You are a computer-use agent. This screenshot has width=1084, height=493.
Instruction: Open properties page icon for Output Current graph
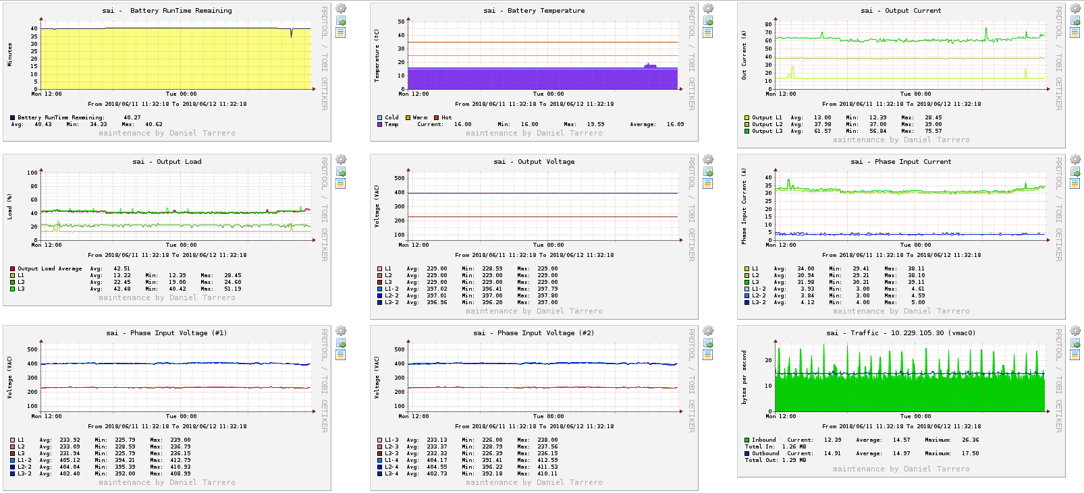[1075, 32]
